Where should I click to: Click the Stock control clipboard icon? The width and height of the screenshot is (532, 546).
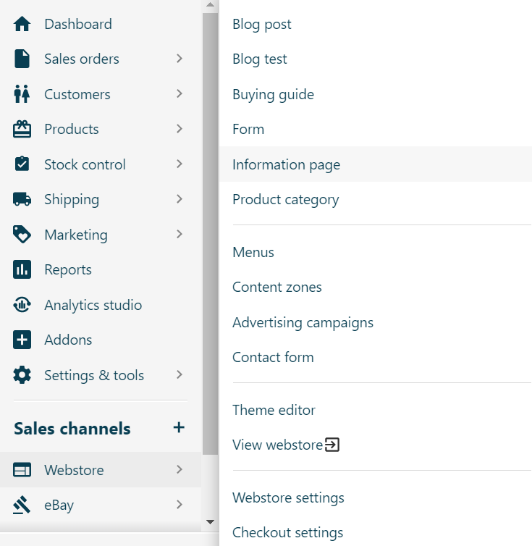click(22, 164)
